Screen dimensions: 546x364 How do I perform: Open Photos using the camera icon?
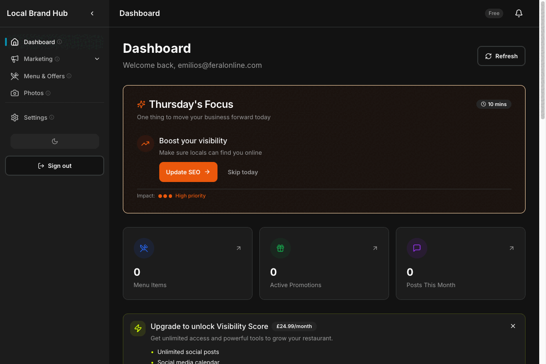click(x=15, y=93)
